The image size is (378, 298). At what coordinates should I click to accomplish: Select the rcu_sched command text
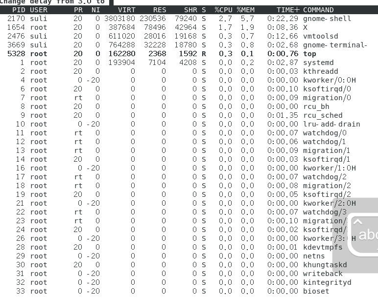click(323, 115)
